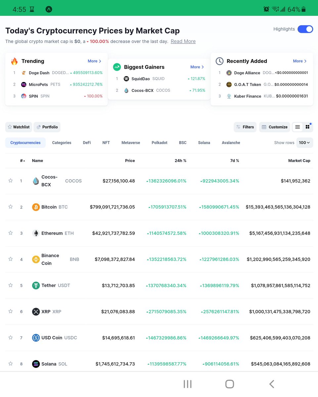The width and height of the screenshot is (318, 397).
Task: Click the SquidDao logo icon
Action: tap(126, 79)
